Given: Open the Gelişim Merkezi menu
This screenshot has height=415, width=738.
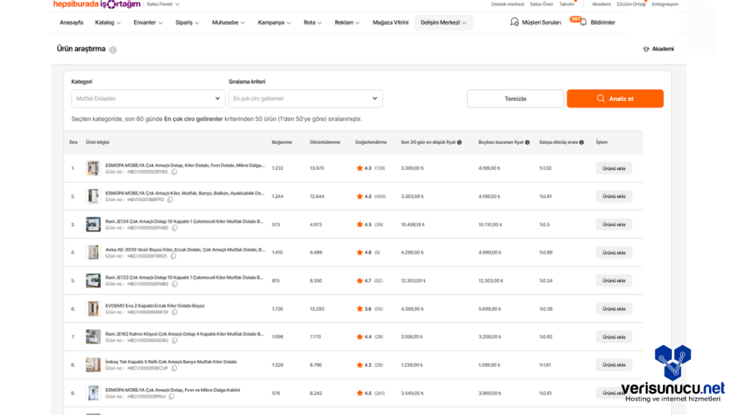Looking at the screenshot, I should click(443, 22).
